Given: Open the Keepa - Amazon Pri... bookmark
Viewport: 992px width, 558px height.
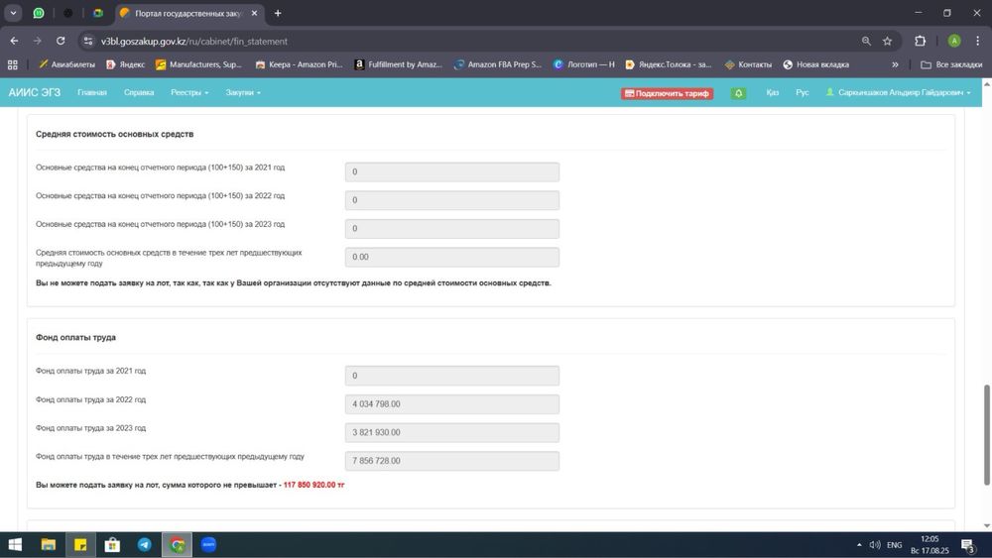Looking at the screenshot, I should tap(299, 64).
